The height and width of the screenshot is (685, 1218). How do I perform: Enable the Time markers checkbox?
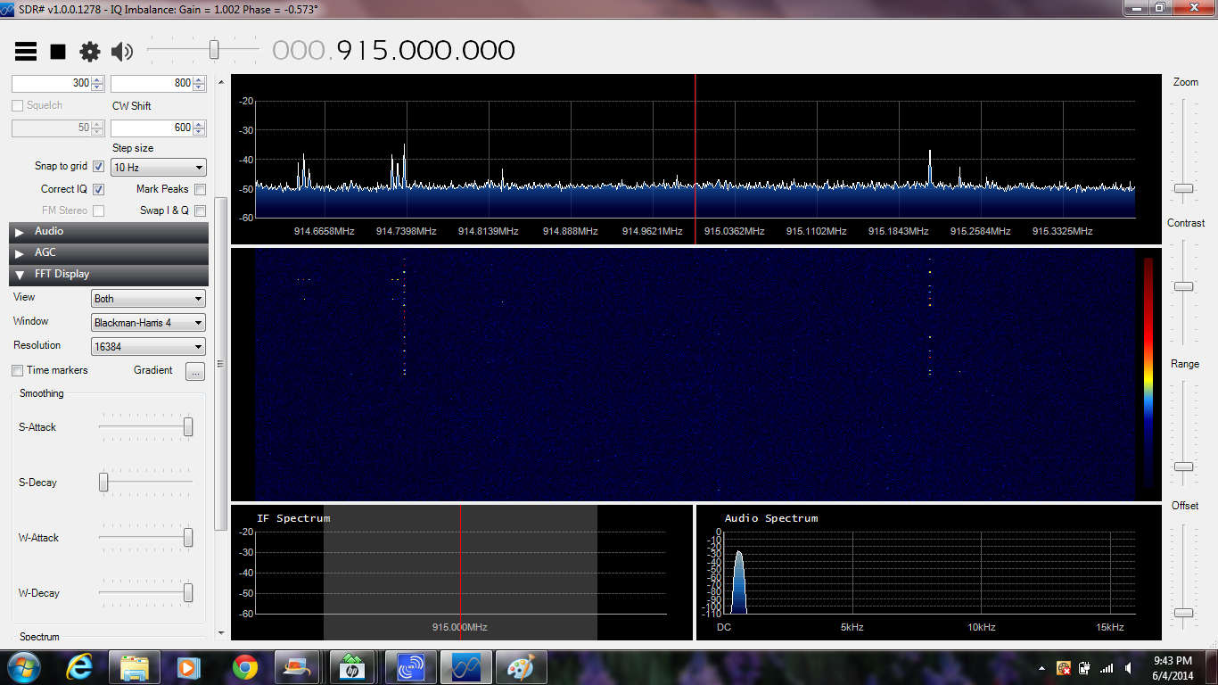point(17,370)
